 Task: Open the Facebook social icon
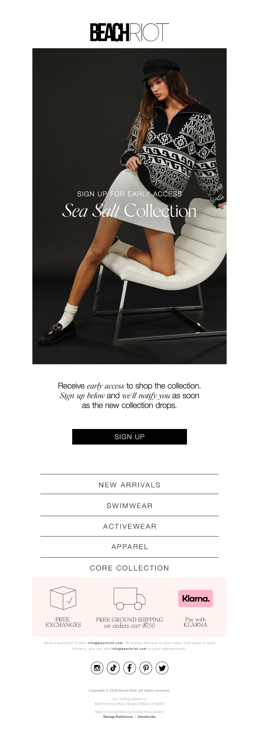[129, 668]
